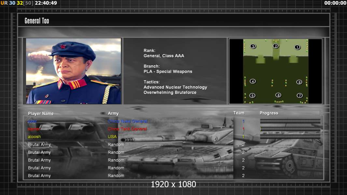Click 'Overwhelming Bruteforce' tactics text
This screenshot has height=195, width=347.
click(x=170, y=93)
